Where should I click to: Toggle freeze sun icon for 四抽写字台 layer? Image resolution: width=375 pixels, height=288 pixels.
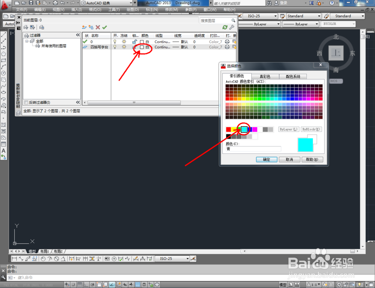124,47
